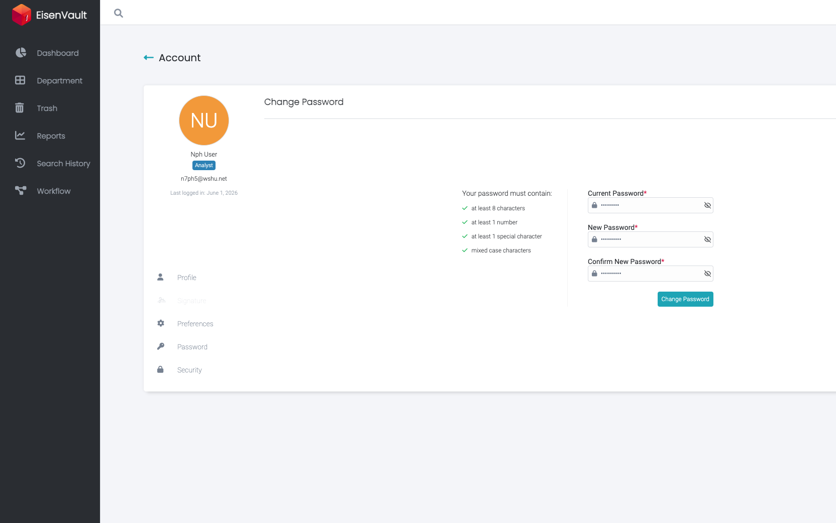Screen dimensions: 836x523
Task: Click the Trash bin icon
Action: [20, 108]
